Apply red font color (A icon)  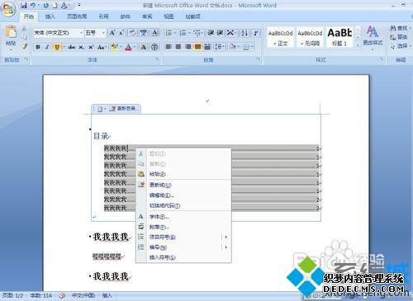pyautogui.click(x=128, y=47)
